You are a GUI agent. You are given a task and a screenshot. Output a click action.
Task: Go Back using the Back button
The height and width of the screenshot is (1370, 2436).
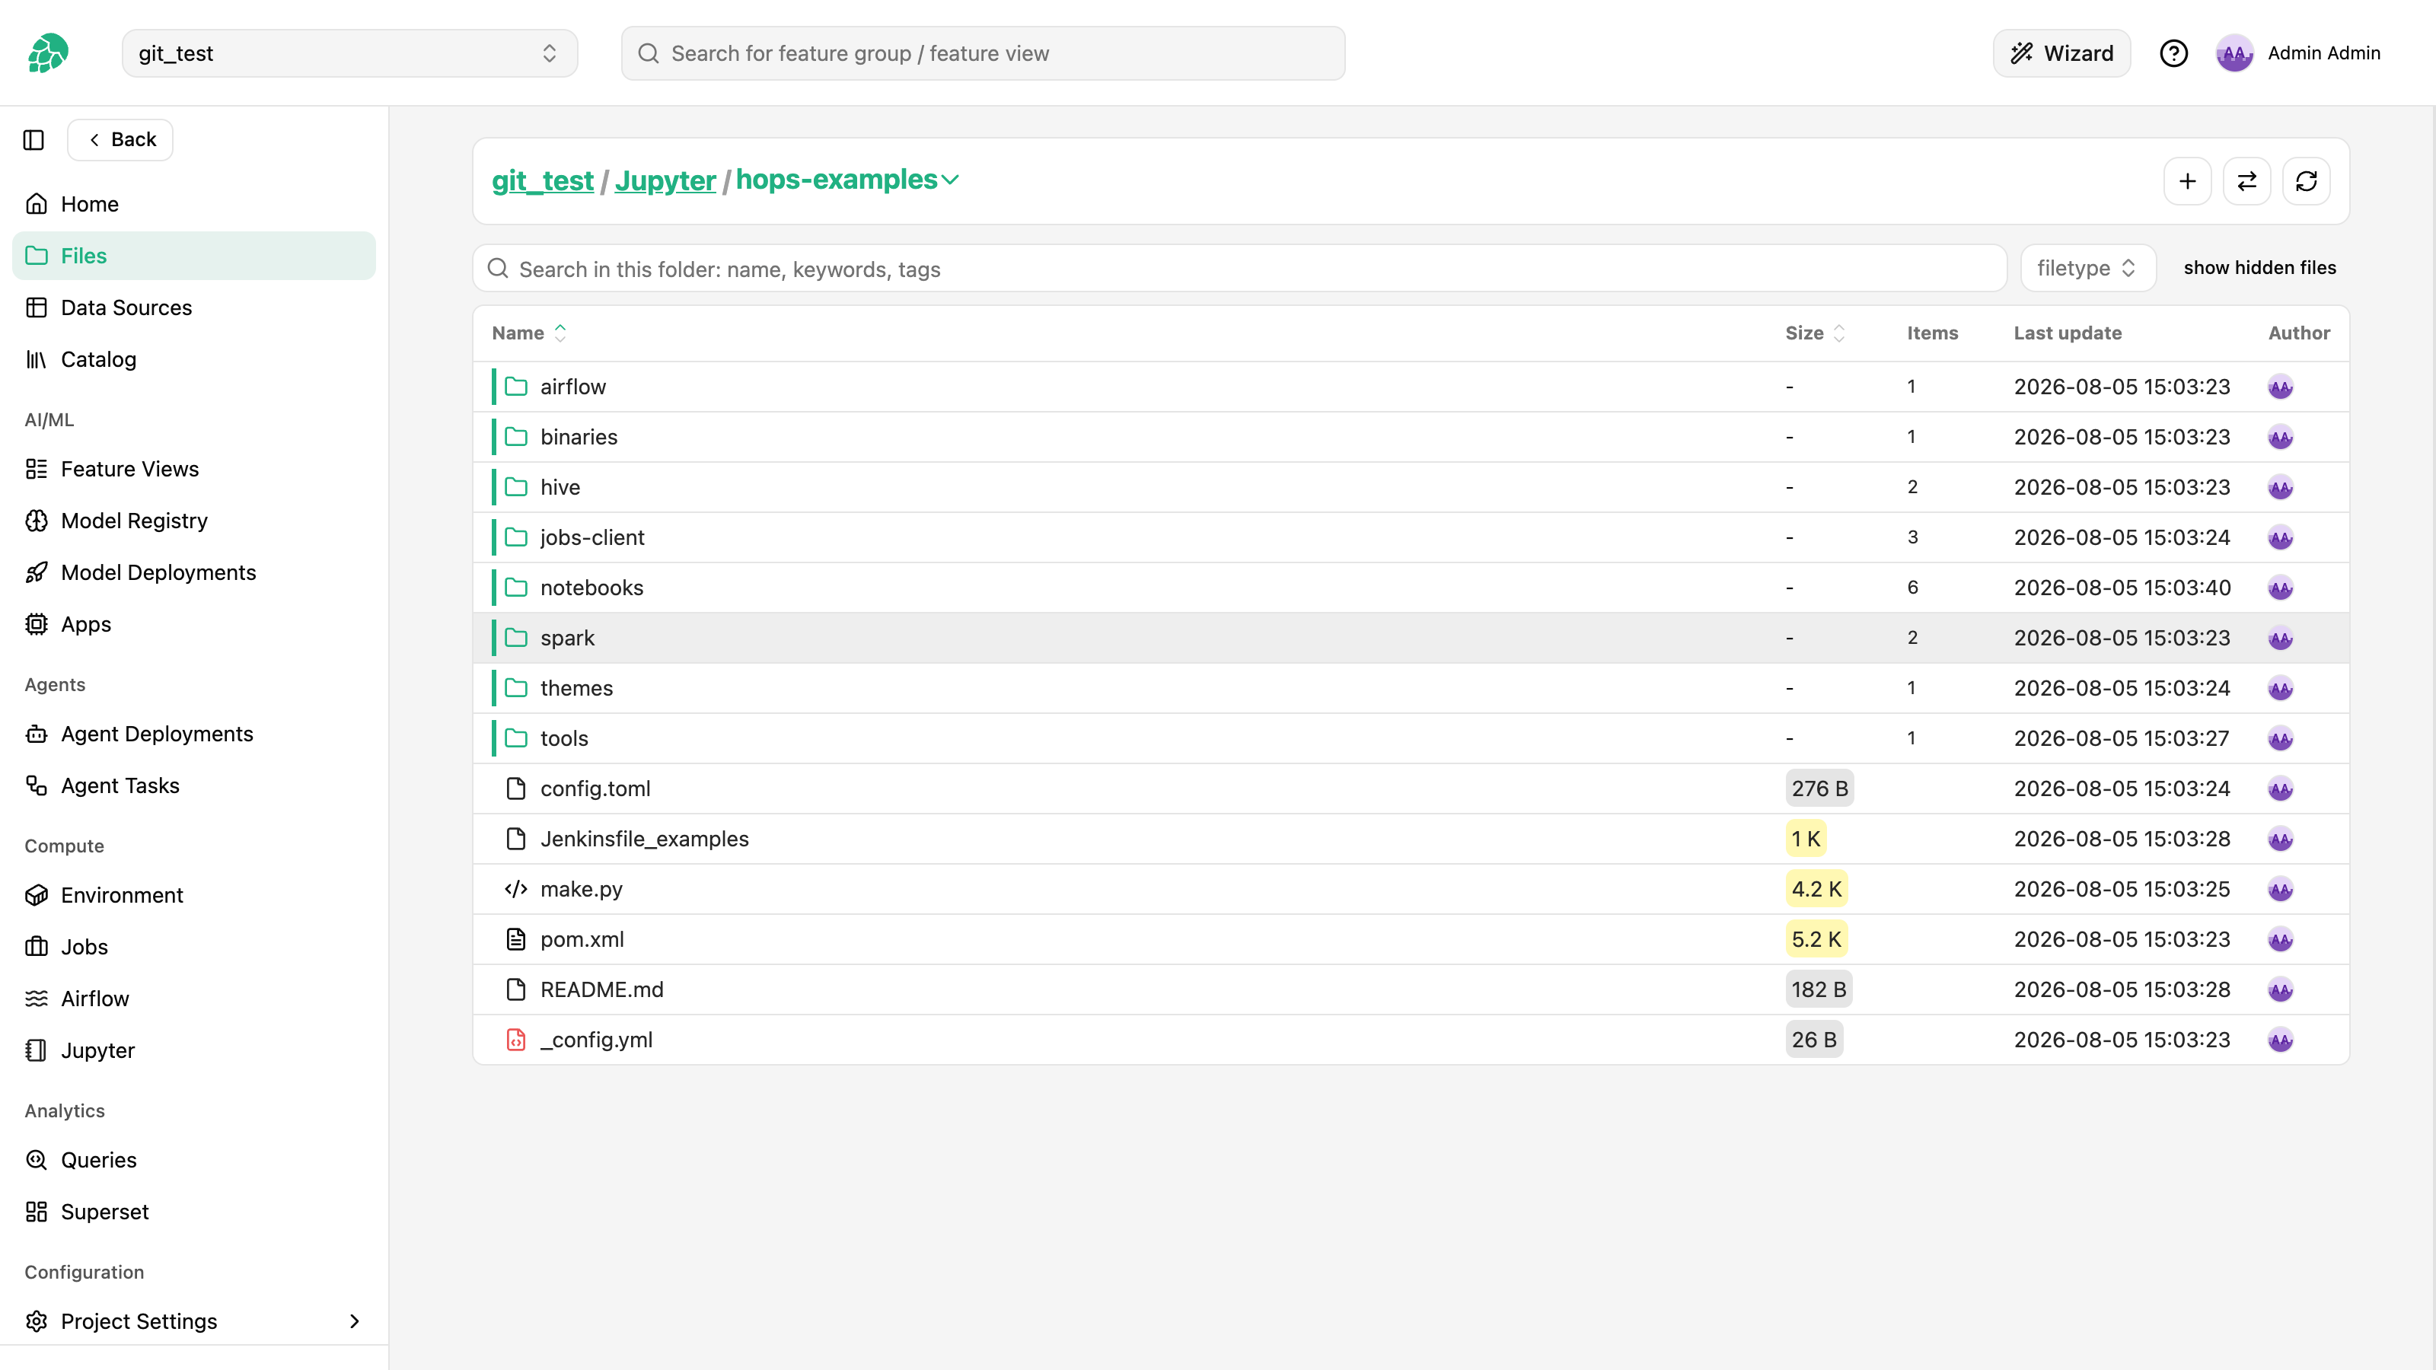pos(120,140)
